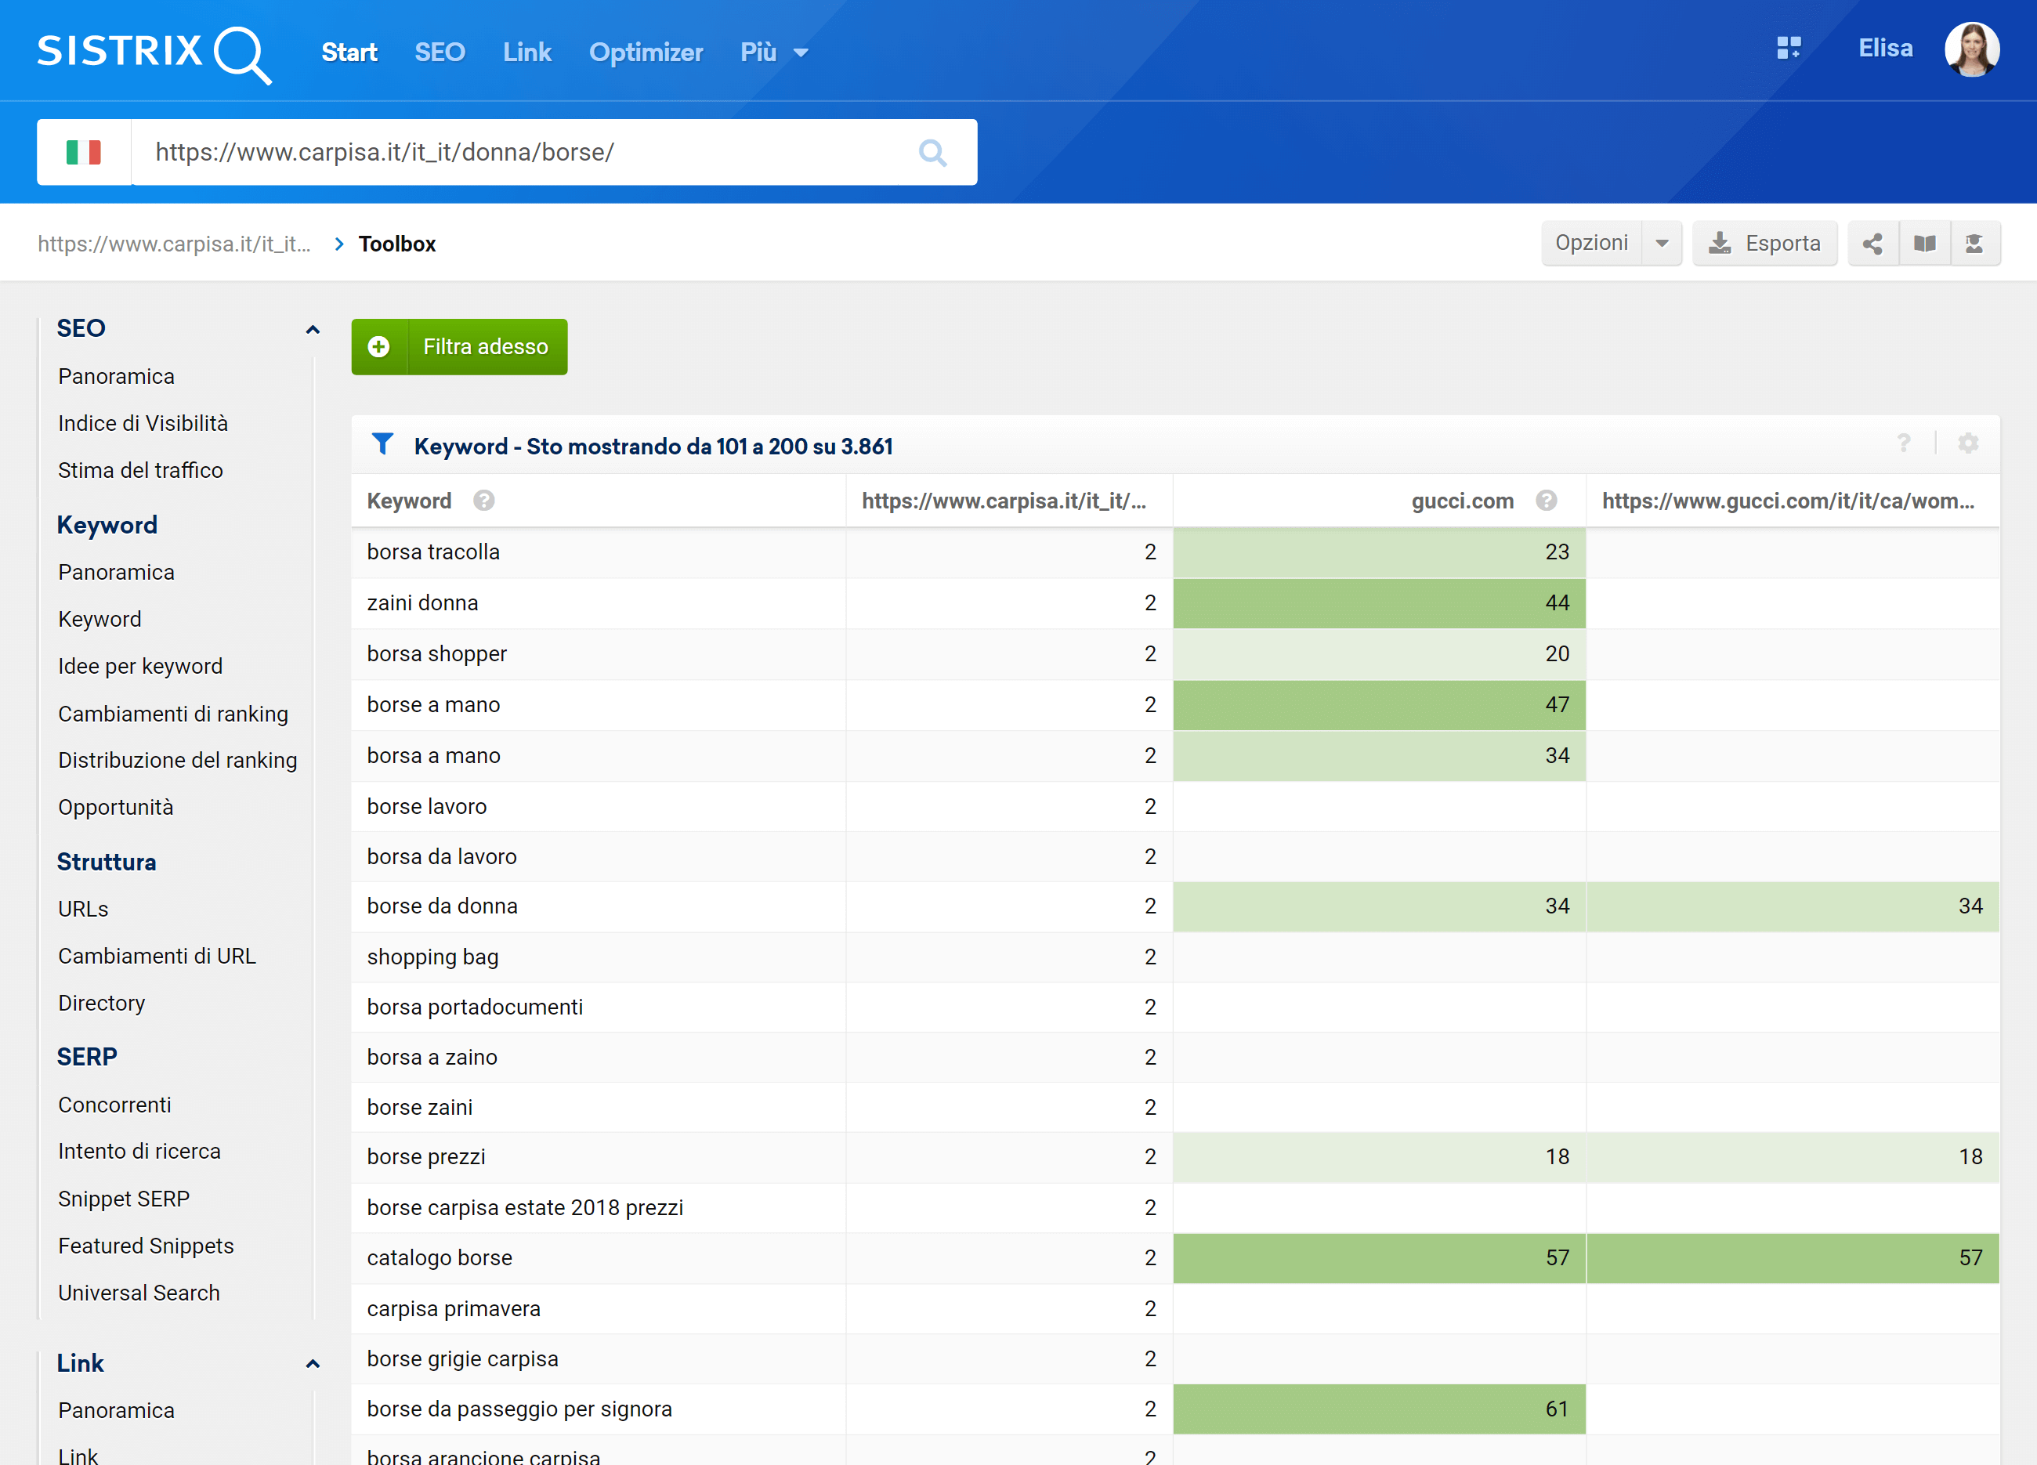Click the download to file icon
2037x1465 pixels.
[x=1722, y=244]
